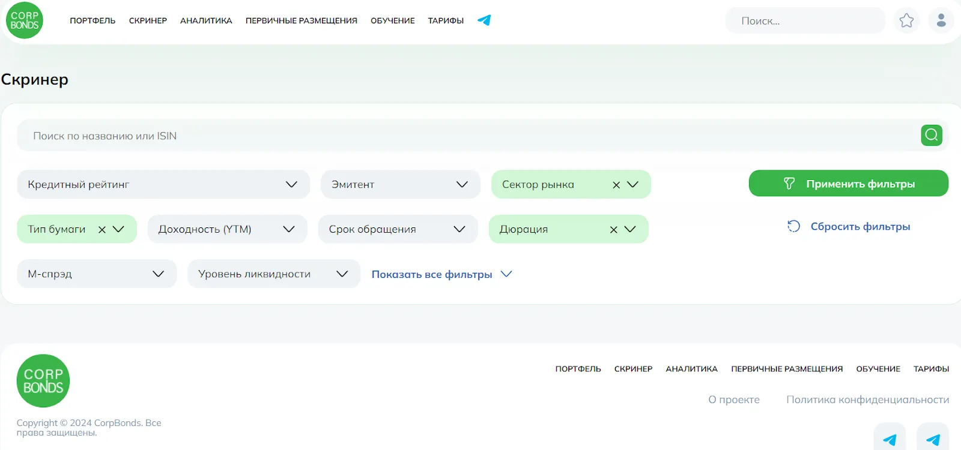Expand the Дюрация dropdown chevron
This screenshot has height=450, width=961.
coord(630,229)
